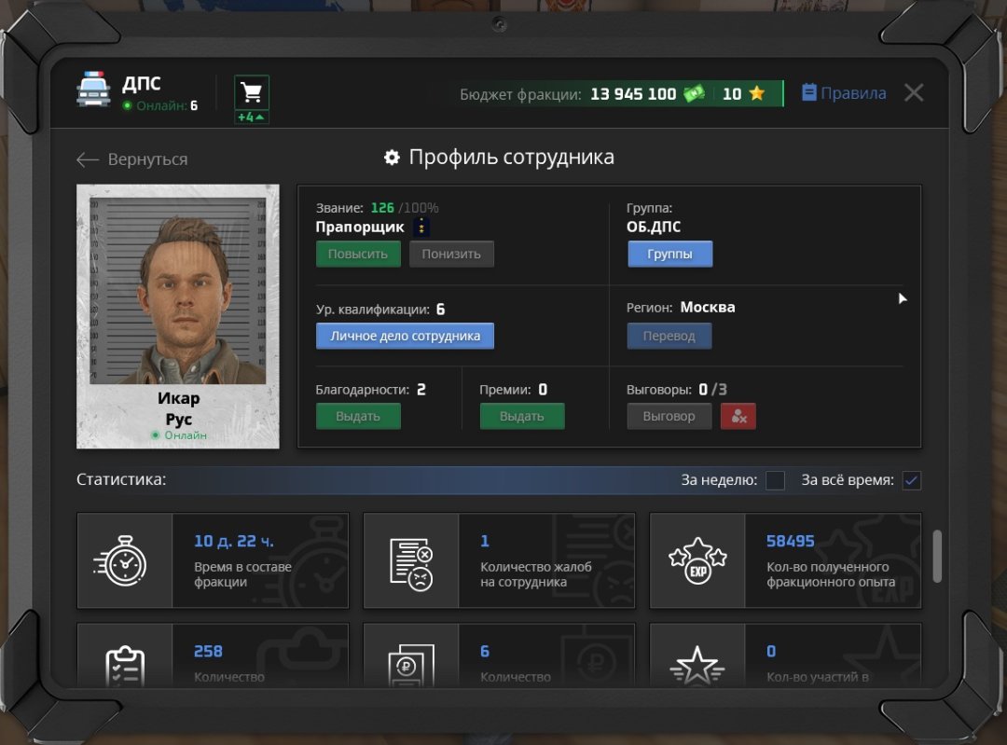Enable the За неделю checkbox

pyautogui.click(x=775, y=480)
